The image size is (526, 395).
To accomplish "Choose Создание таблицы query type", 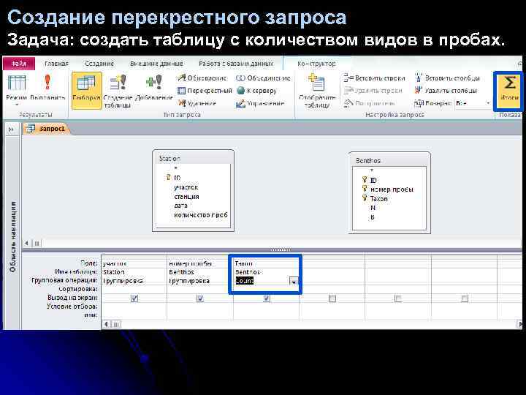I will click(x=118, y=91).
